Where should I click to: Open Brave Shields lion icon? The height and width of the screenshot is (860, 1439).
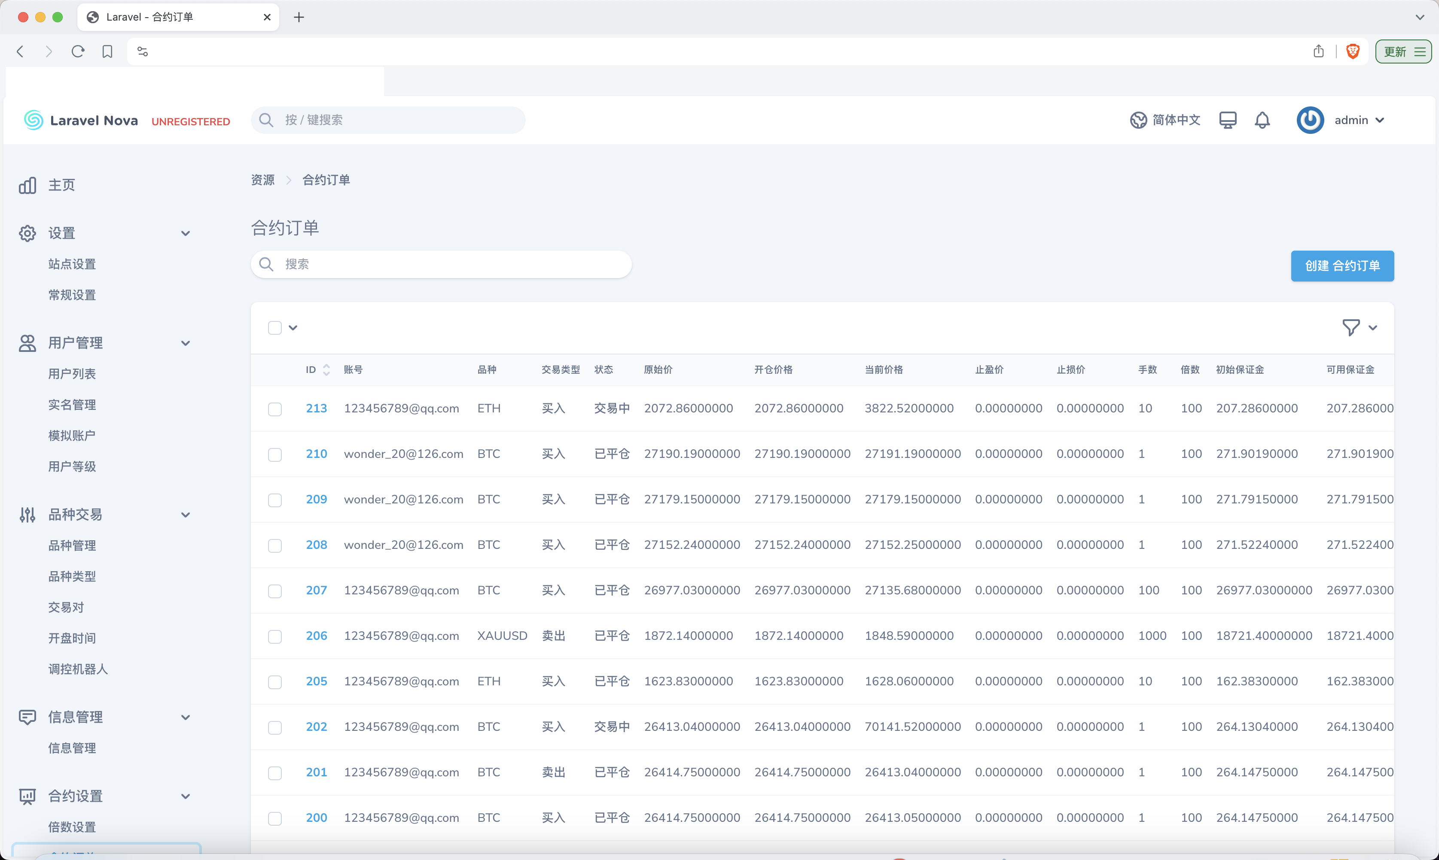[x=1353, y=51]
